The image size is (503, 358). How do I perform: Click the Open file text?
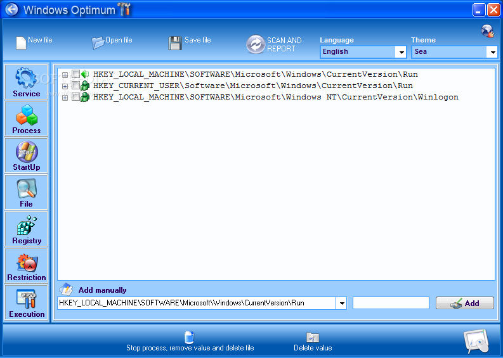point(119,40)
